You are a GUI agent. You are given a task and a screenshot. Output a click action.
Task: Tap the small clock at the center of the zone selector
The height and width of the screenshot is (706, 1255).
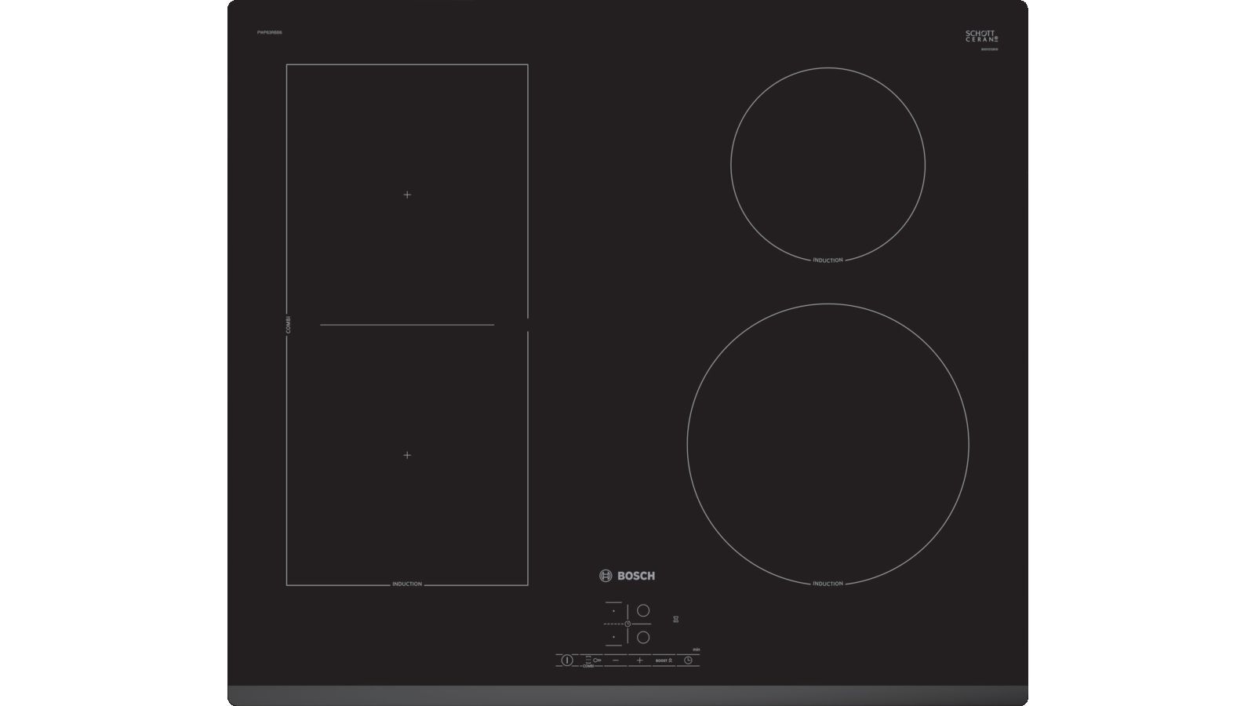[x=627, y=624]
